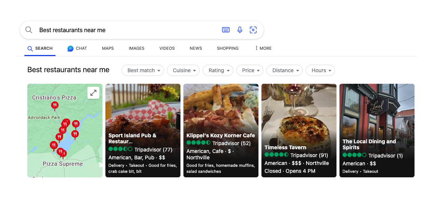Expand the Hours filter

tap(320, 70)
